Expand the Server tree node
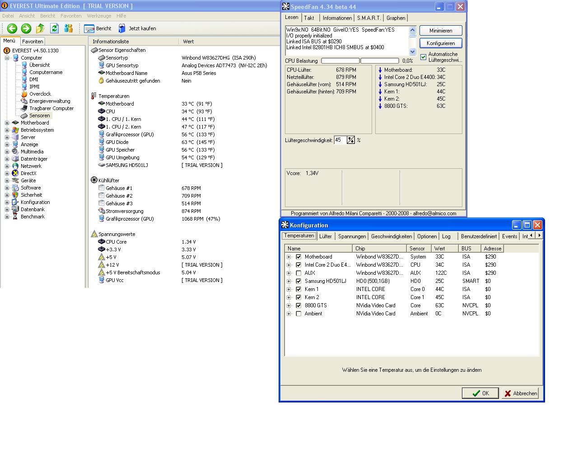578x462 pixels. click(x=7, y=137)
